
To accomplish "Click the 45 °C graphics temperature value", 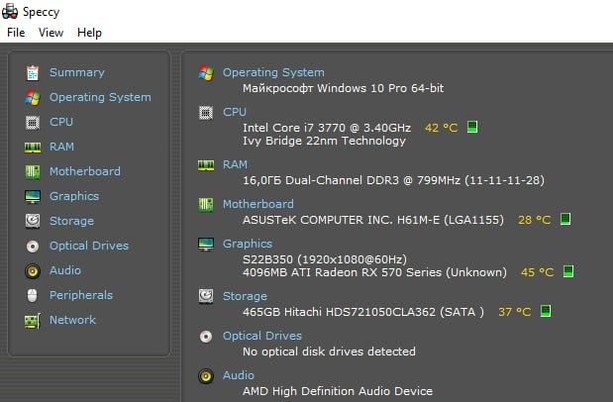I will pyautogui.click(x=537, y=272).
